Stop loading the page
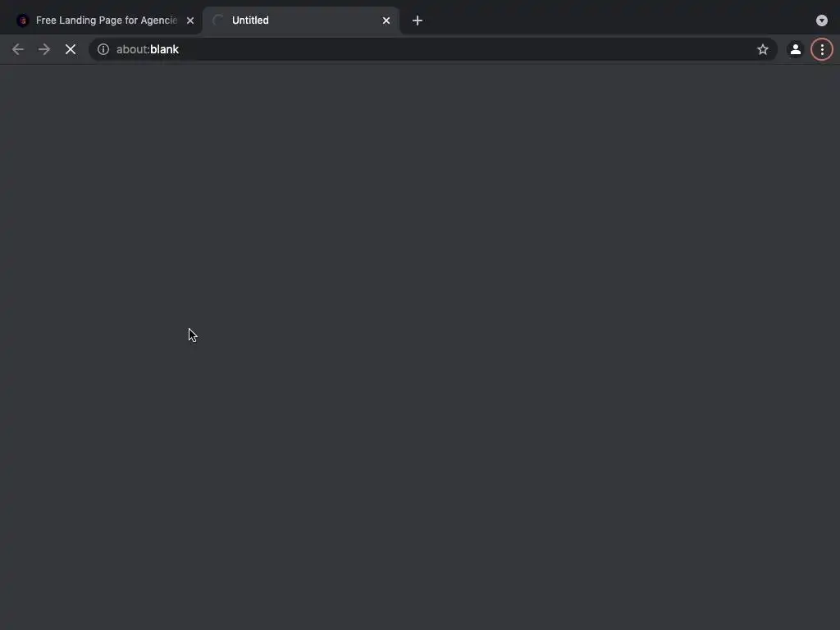 tap(71, 49)
